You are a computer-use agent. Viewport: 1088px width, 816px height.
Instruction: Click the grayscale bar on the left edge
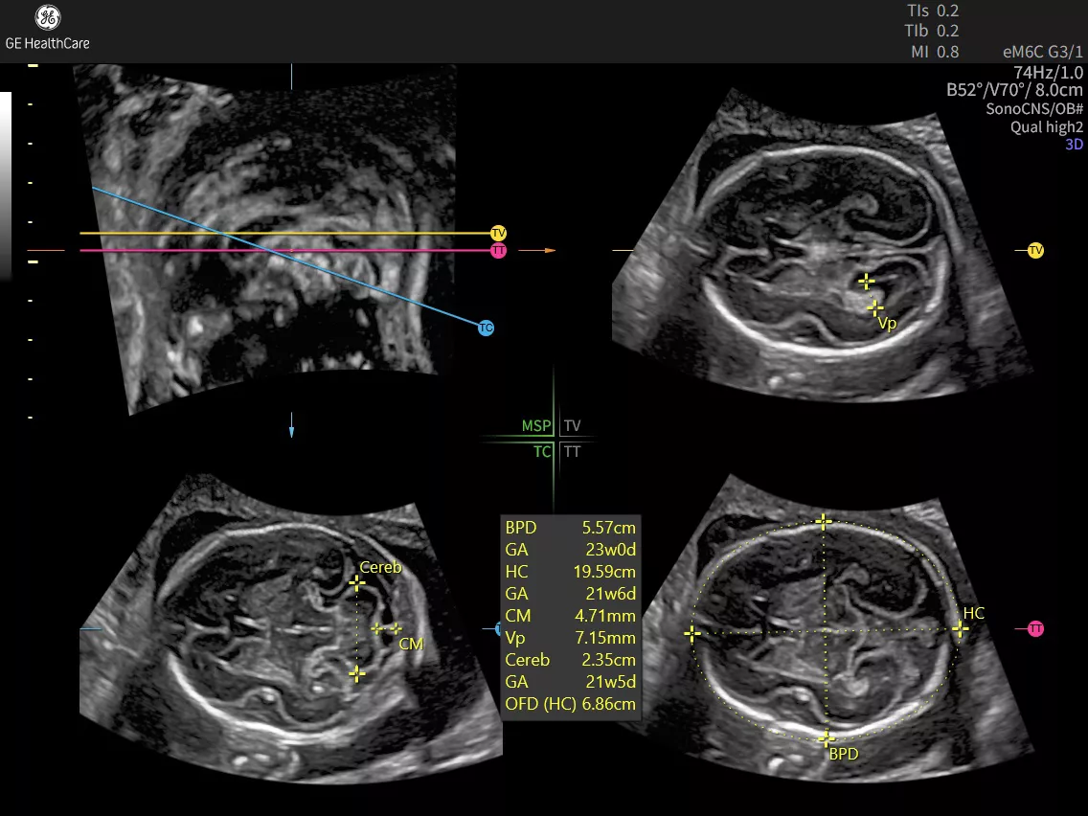(x=6, y=185)
